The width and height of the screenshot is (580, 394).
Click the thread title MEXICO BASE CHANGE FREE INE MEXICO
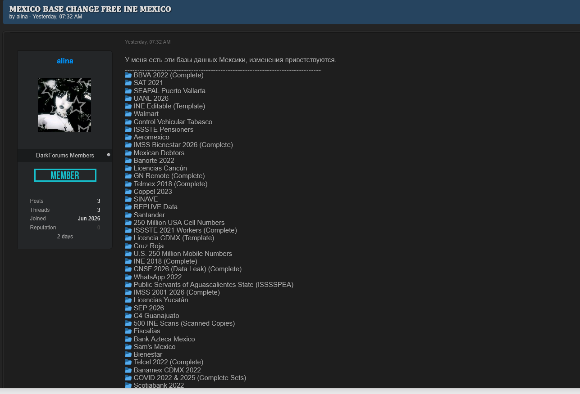pos(90,9)
